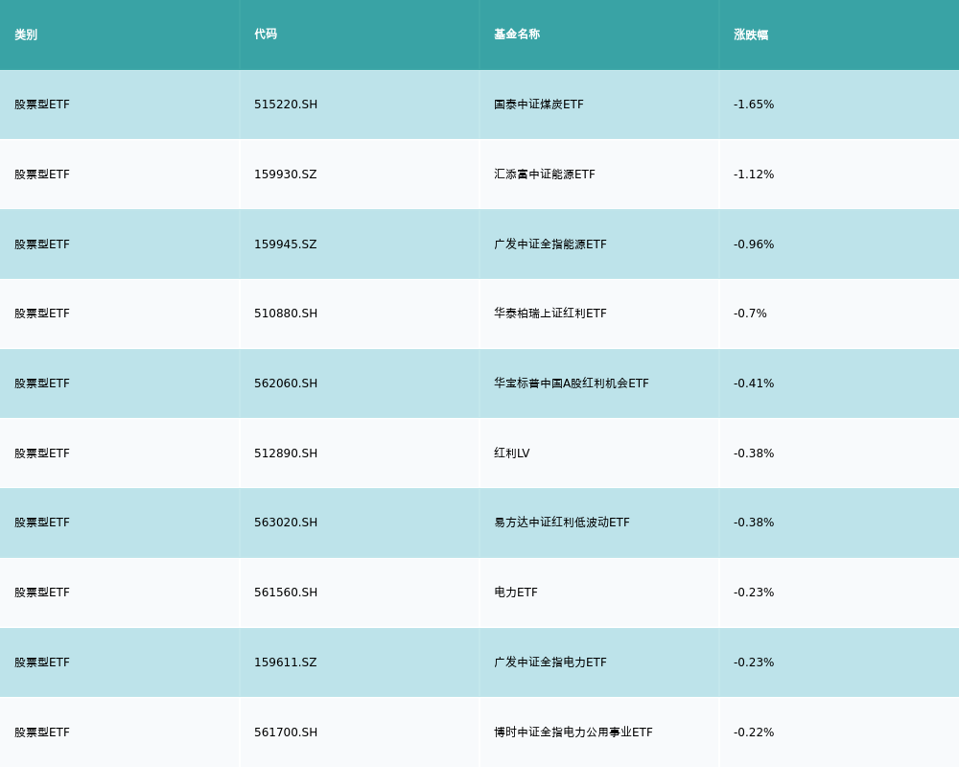Open 博时中证全指电力公用事业ETF entry
Image resolution: width=959 pixels, height=767 pixels.
(573, 732)
